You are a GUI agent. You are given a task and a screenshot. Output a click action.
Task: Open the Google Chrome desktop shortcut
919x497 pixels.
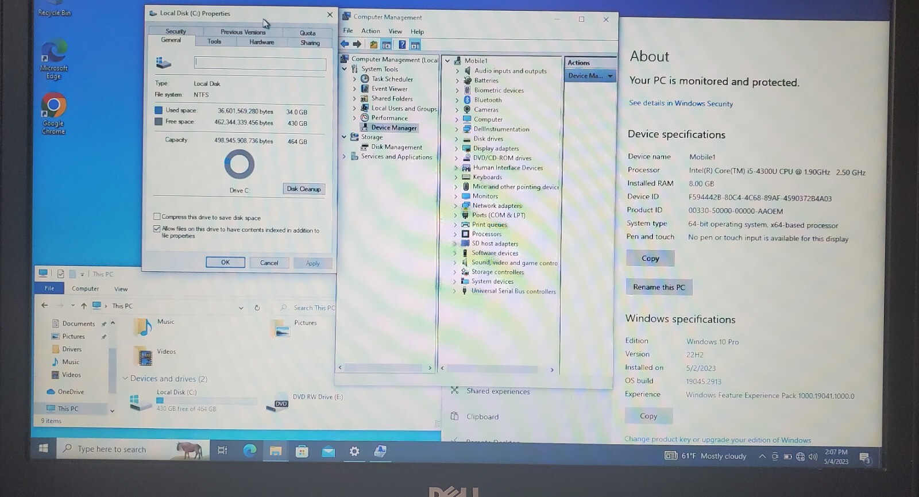click(x=53, y=114)
